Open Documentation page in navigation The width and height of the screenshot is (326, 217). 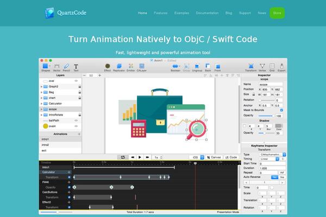coord(207,13)
